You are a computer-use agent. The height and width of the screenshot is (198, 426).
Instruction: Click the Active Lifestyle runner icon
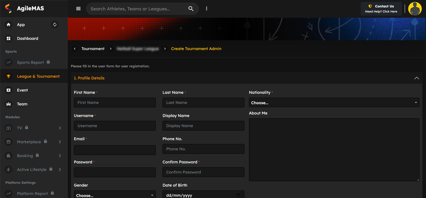(9, 170)
